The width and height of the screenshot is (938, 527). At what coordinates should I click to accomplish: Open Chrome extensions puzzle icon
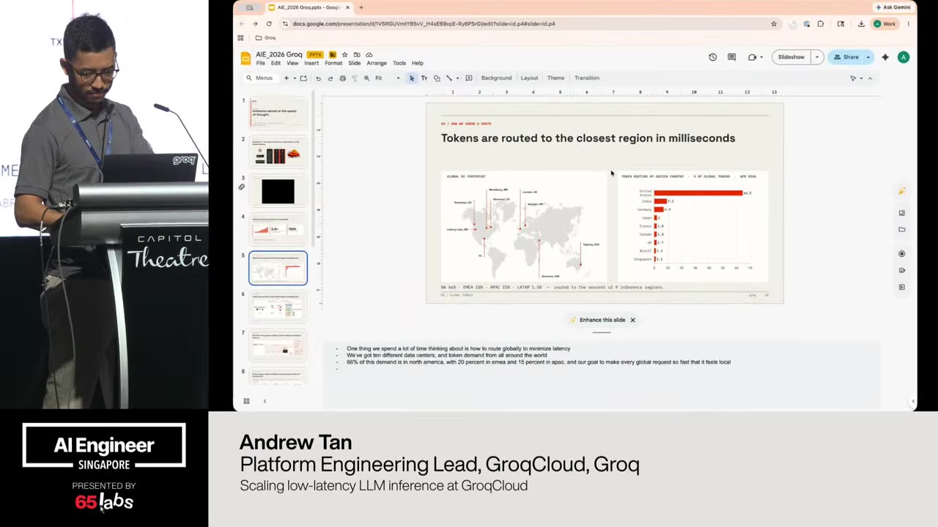(820, 23)
